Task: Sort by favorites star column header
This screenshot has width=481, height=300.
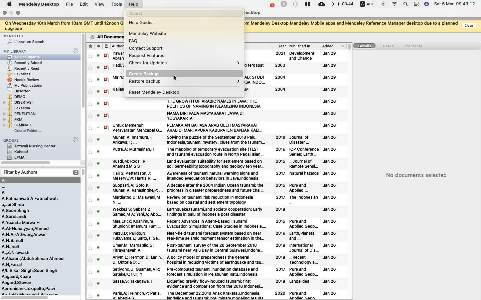Action: pyautogui.click(x=91, y=46)
